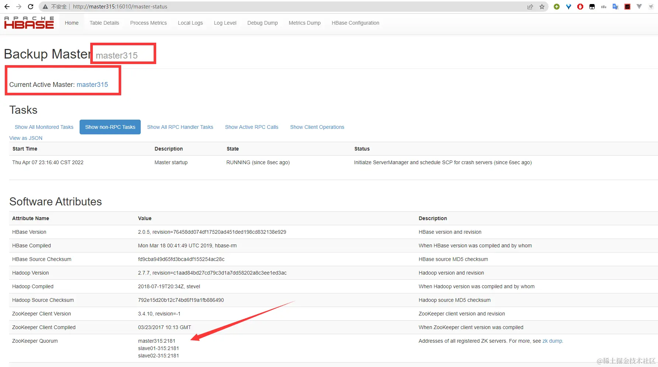Click the HBase Source Checksum value fd9cba949d
This screenshot has height=367, width=658.
[181, 259]
